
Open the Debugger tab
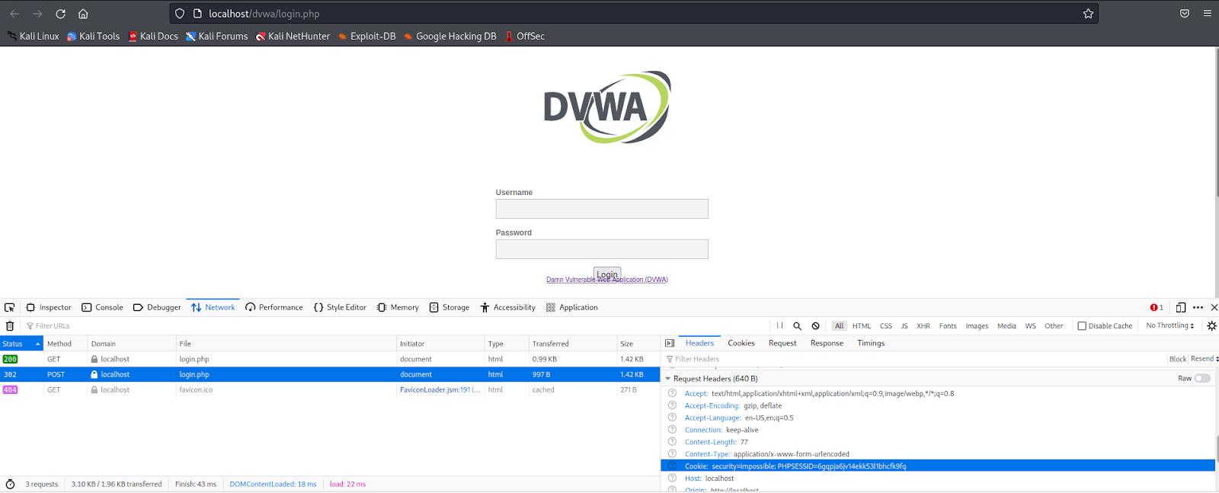(157, 308)
